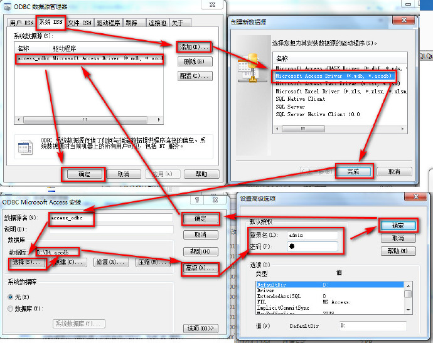Select Microsoft Excel Driver in driver list
This screenshot has height=343, width=433.
[x=341, y=92]
